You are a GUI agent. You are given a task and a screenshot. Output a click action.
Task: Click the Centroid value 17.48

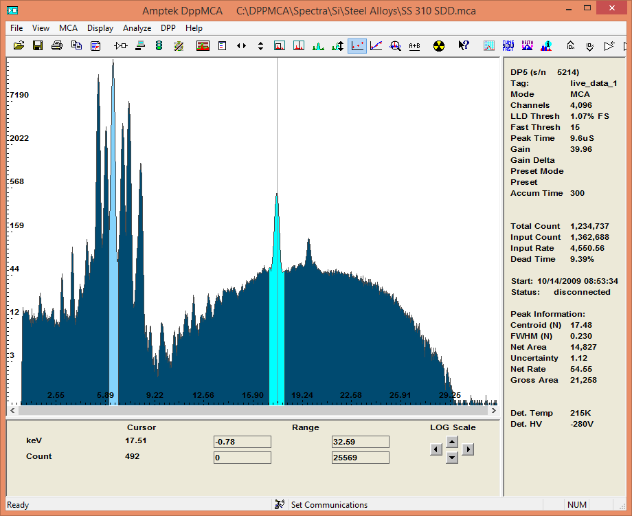point(580,325)
